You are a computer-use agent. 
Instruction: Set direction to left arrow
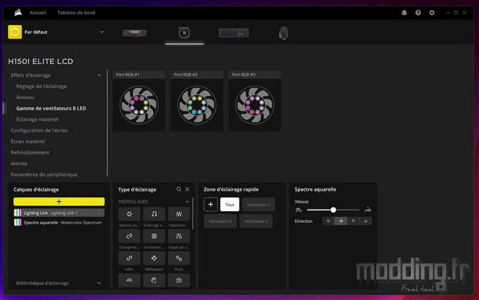(328, 221)
